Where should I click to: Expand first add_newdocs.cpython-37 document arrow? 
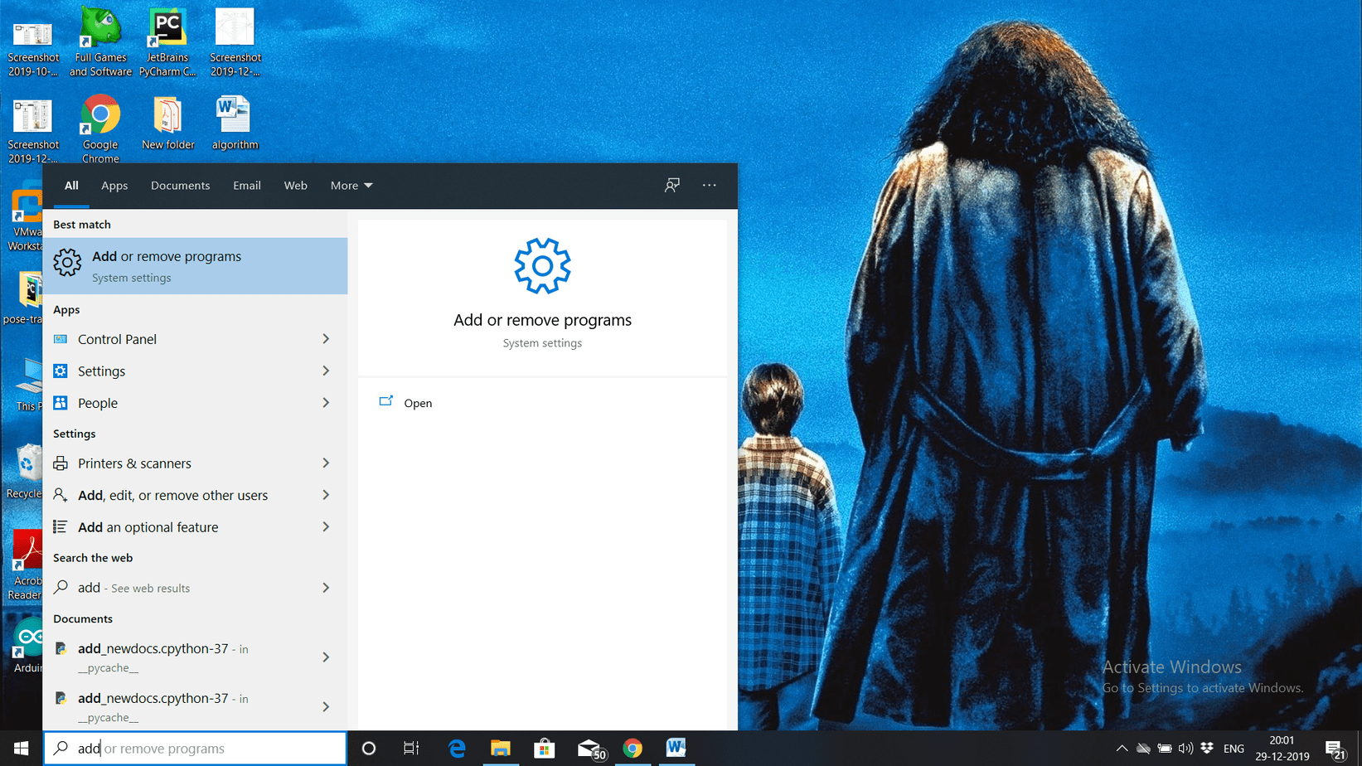[326, 657]
